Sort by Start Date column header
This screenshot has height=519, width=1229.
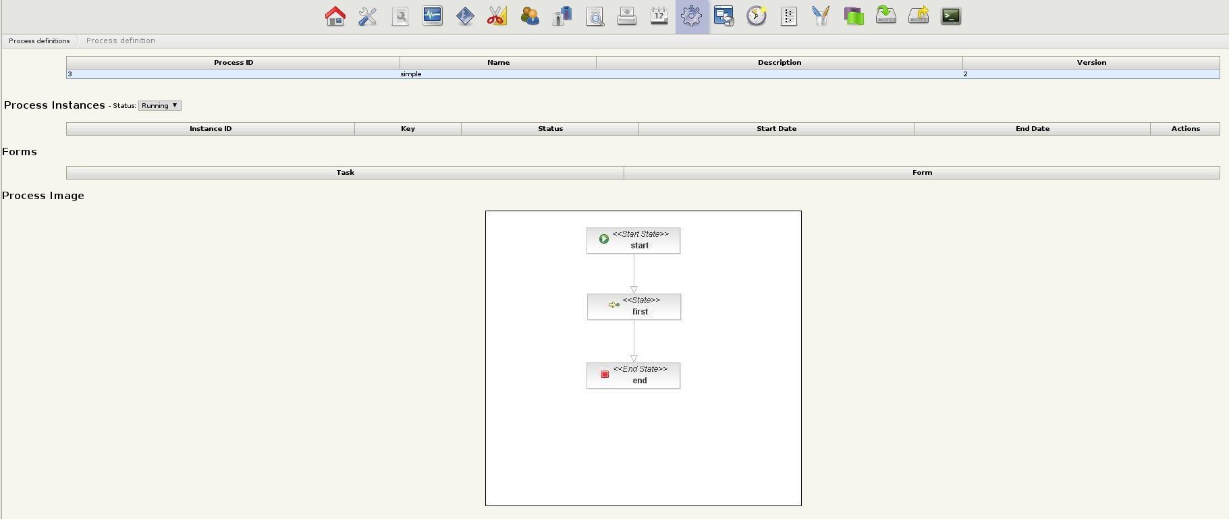click(776, 129)
